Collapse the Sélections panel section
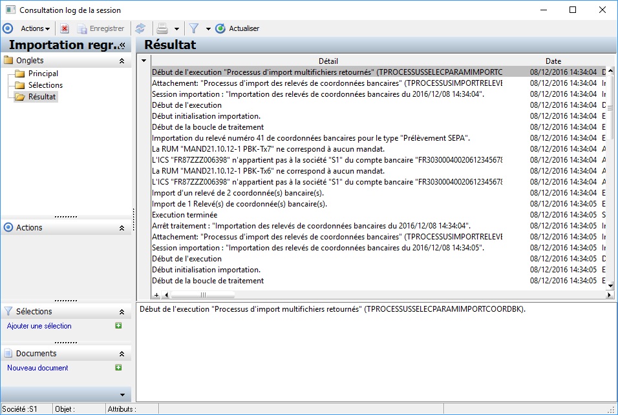Viewport: 618px width, 415px height. (x=122, y=312)
